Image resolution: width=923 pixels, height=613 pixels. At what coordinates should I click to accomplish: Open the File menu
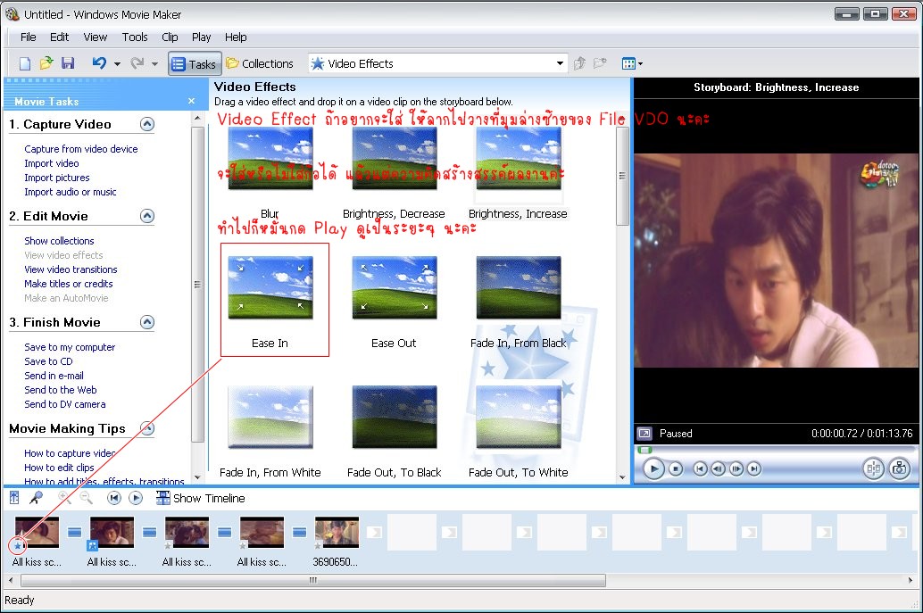click(29, 37)
